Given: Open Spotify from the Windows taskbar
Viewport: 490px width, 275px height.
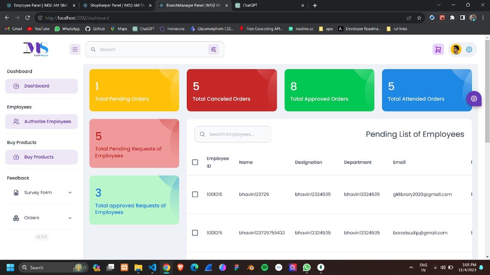Looking at the screenshot, I should 265,267.
